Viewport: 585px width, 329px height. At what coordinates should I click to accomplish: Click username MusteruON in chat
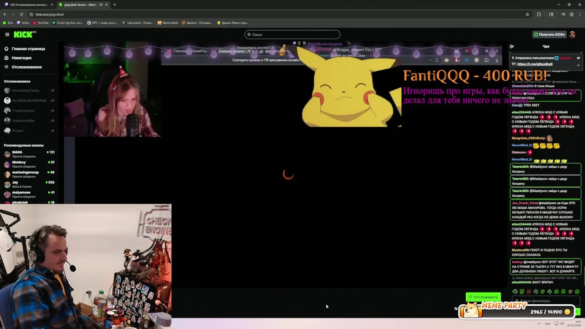[521, 250]
